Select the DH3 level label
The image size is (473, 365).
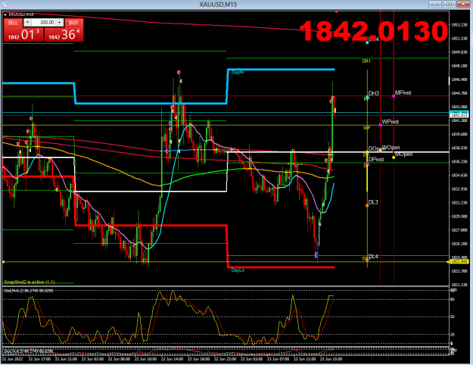pos(373,93)
